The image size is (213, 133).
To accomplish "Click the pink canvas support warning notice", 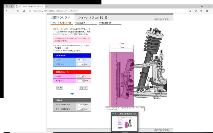I will [x=72, y=40].
